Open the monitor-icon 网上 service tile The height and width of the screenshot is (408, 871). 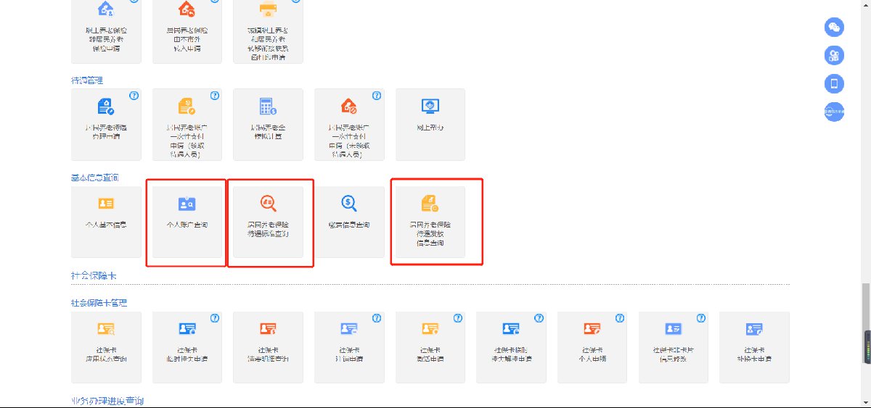point(430,124)
